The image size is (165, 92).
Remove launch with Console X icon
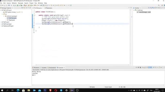point(138,67)
